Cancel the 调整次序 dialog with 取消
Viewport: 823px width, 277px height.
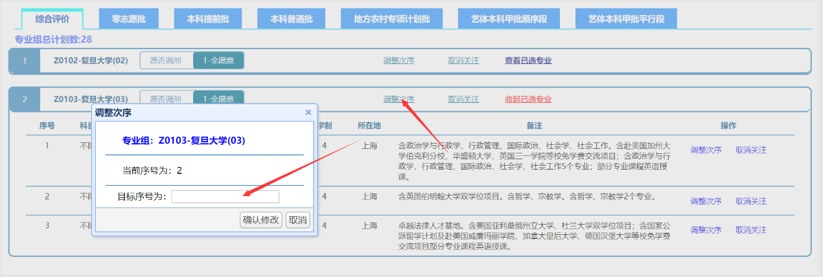pyautogui.click(x=298, y=220)
